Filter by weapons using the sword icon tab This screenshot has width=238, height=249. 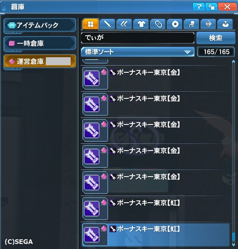[x=108, y=24]
